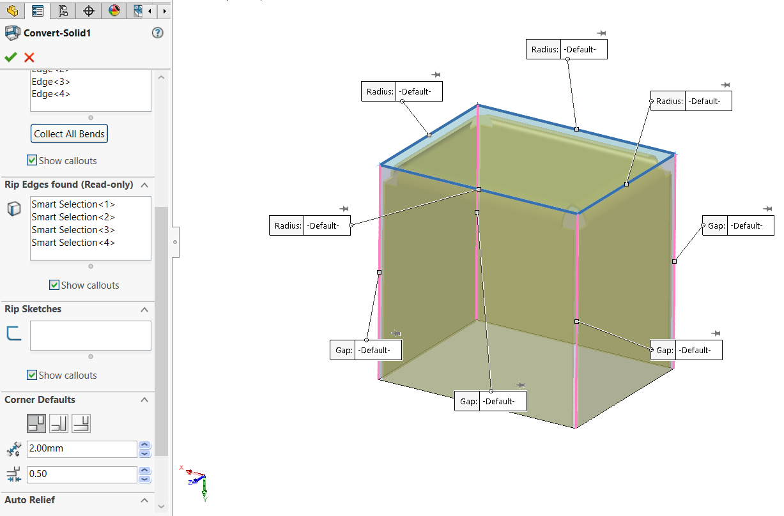Click the Rip Sketches selection box
The image size is (784, 516).
click(x=90, y=335)
